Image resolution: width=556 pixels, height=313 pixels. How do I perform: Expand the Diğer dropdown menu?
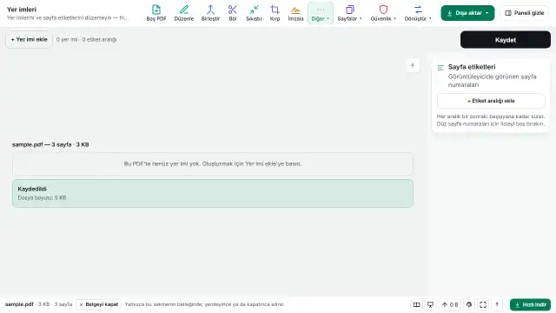pyautogui.click(x=321, y=13)
